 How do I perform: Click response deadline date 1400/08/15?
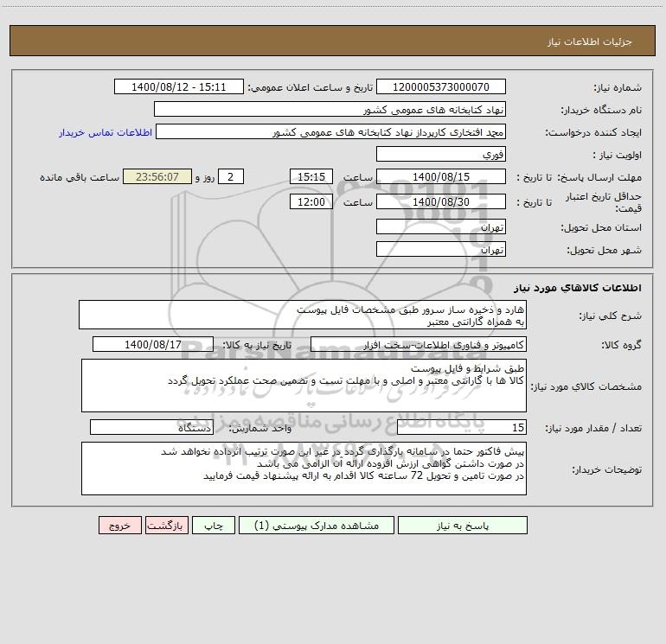pos(441,176)
